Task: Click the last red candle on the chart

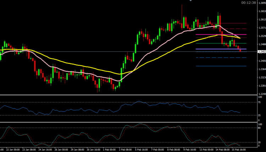Action: (240, 50)
